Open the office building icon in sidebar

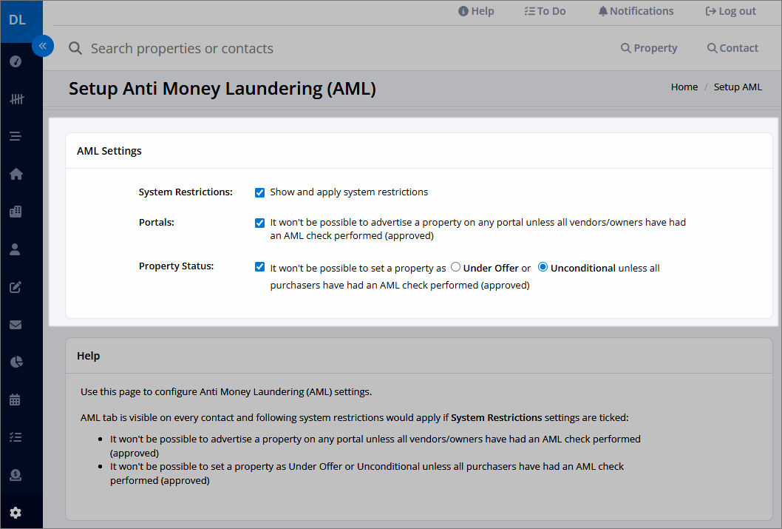coord(15,212)
